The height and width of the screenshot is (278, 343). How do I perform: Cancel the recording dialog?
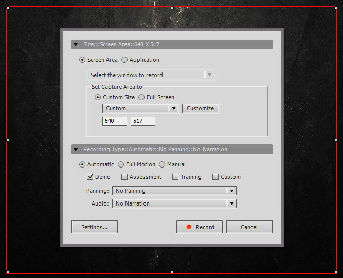pos(249,227)
